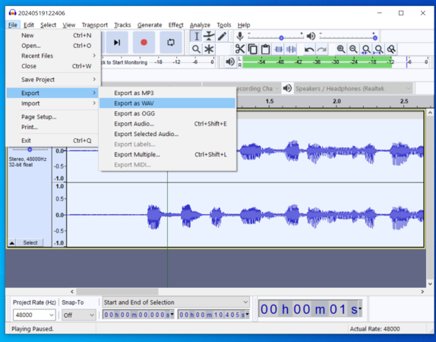The width and height of the screenshot is (436, 342).
Task: Click the microphone recording level icon
Action: tap(240, 36)
